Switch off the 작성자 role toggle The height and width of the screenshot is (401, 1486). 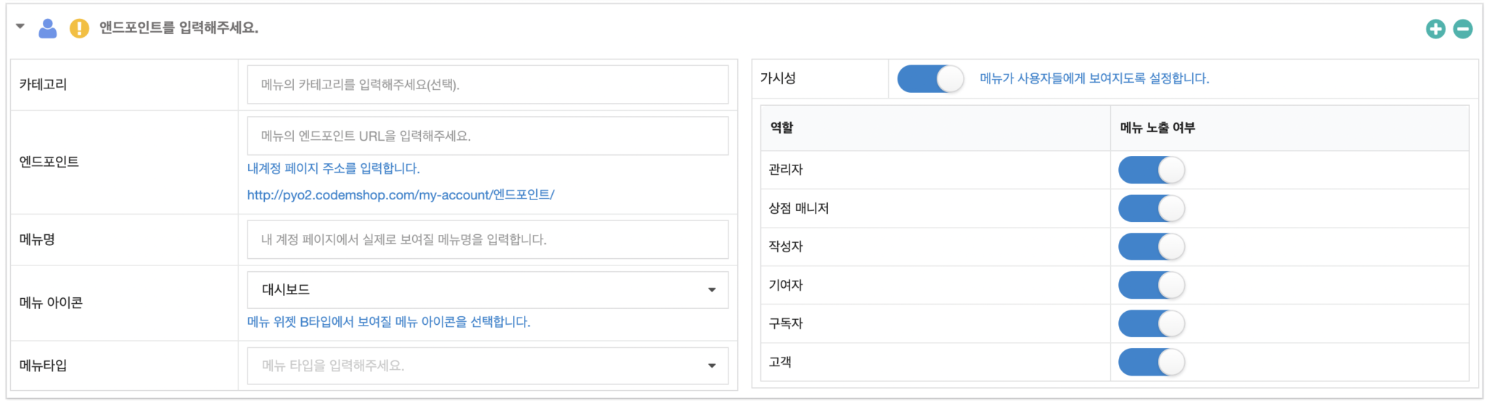[x=1151, y=247]
